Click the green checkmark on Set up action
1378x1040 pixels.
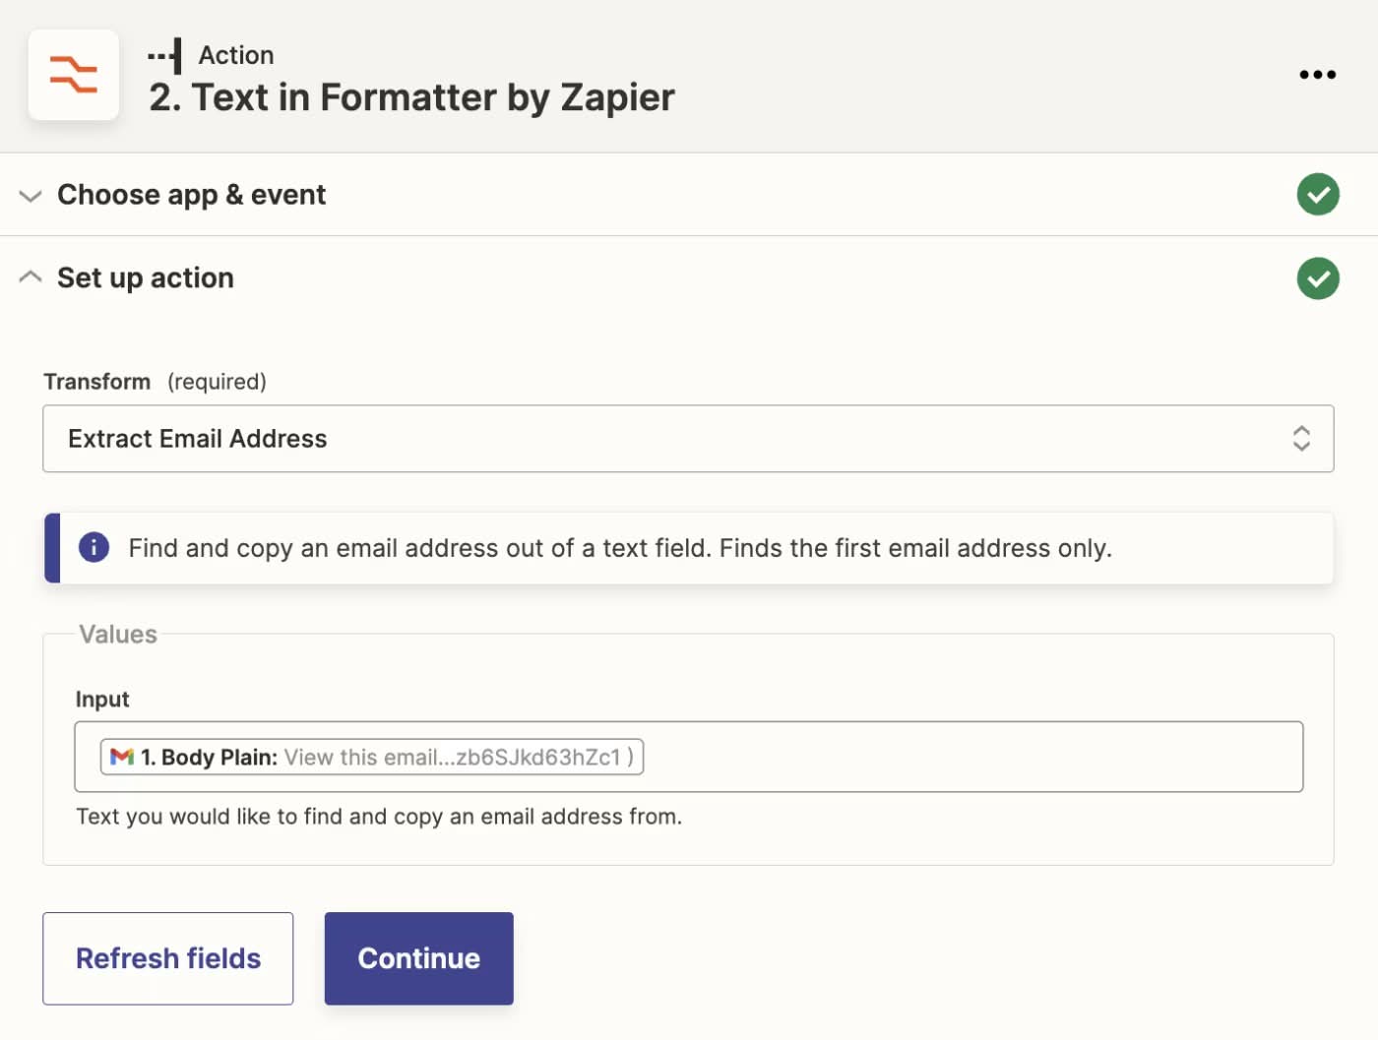pos(1318,278)
